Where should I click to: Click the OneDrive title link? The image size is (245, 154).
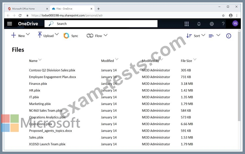(28, 24)
